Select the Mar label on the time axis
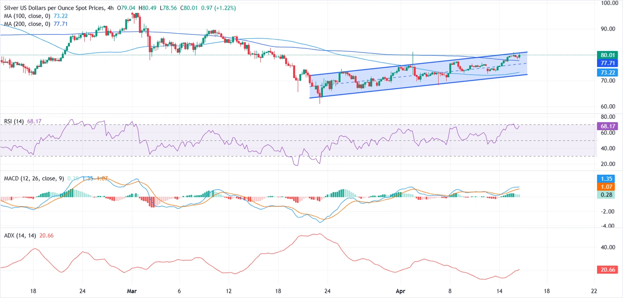 [x=131, y=291]
